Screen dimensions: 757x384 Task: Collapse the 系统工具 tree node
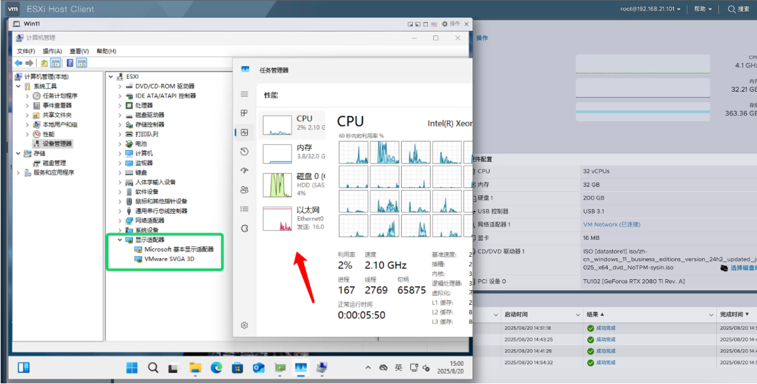[18, 86]
